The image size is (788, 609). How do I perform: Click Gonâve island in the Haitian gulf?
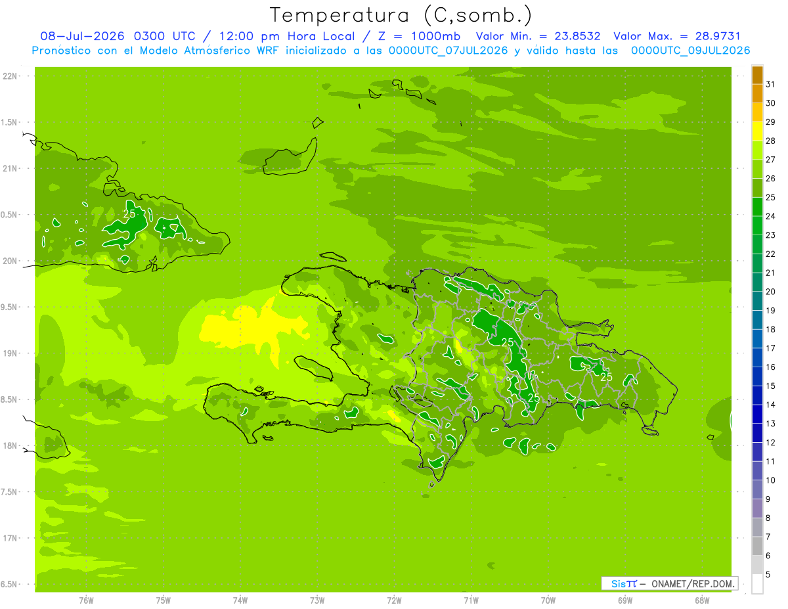pyautogui.click(x=315, y=368)
